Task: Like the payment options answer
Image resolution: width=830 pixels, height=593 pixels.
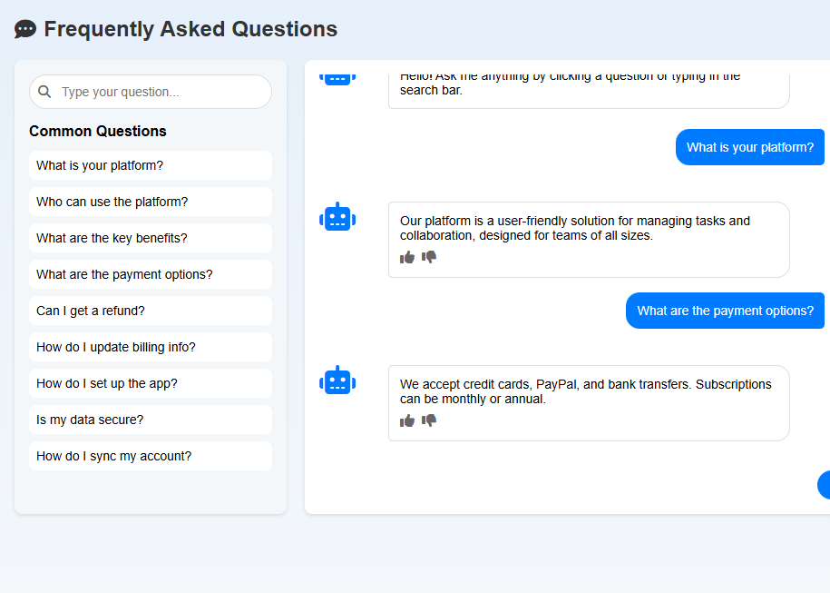Action: coord(407,420)
